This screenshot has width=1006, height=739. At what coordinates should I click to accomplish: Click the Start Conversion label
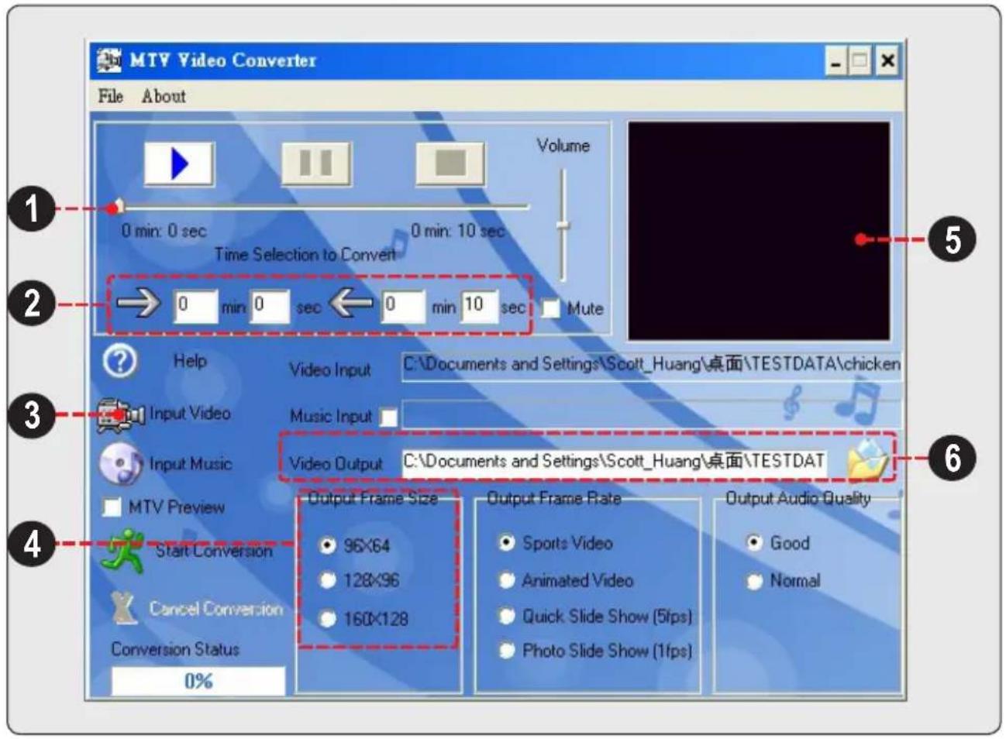(x=214, y=551)
